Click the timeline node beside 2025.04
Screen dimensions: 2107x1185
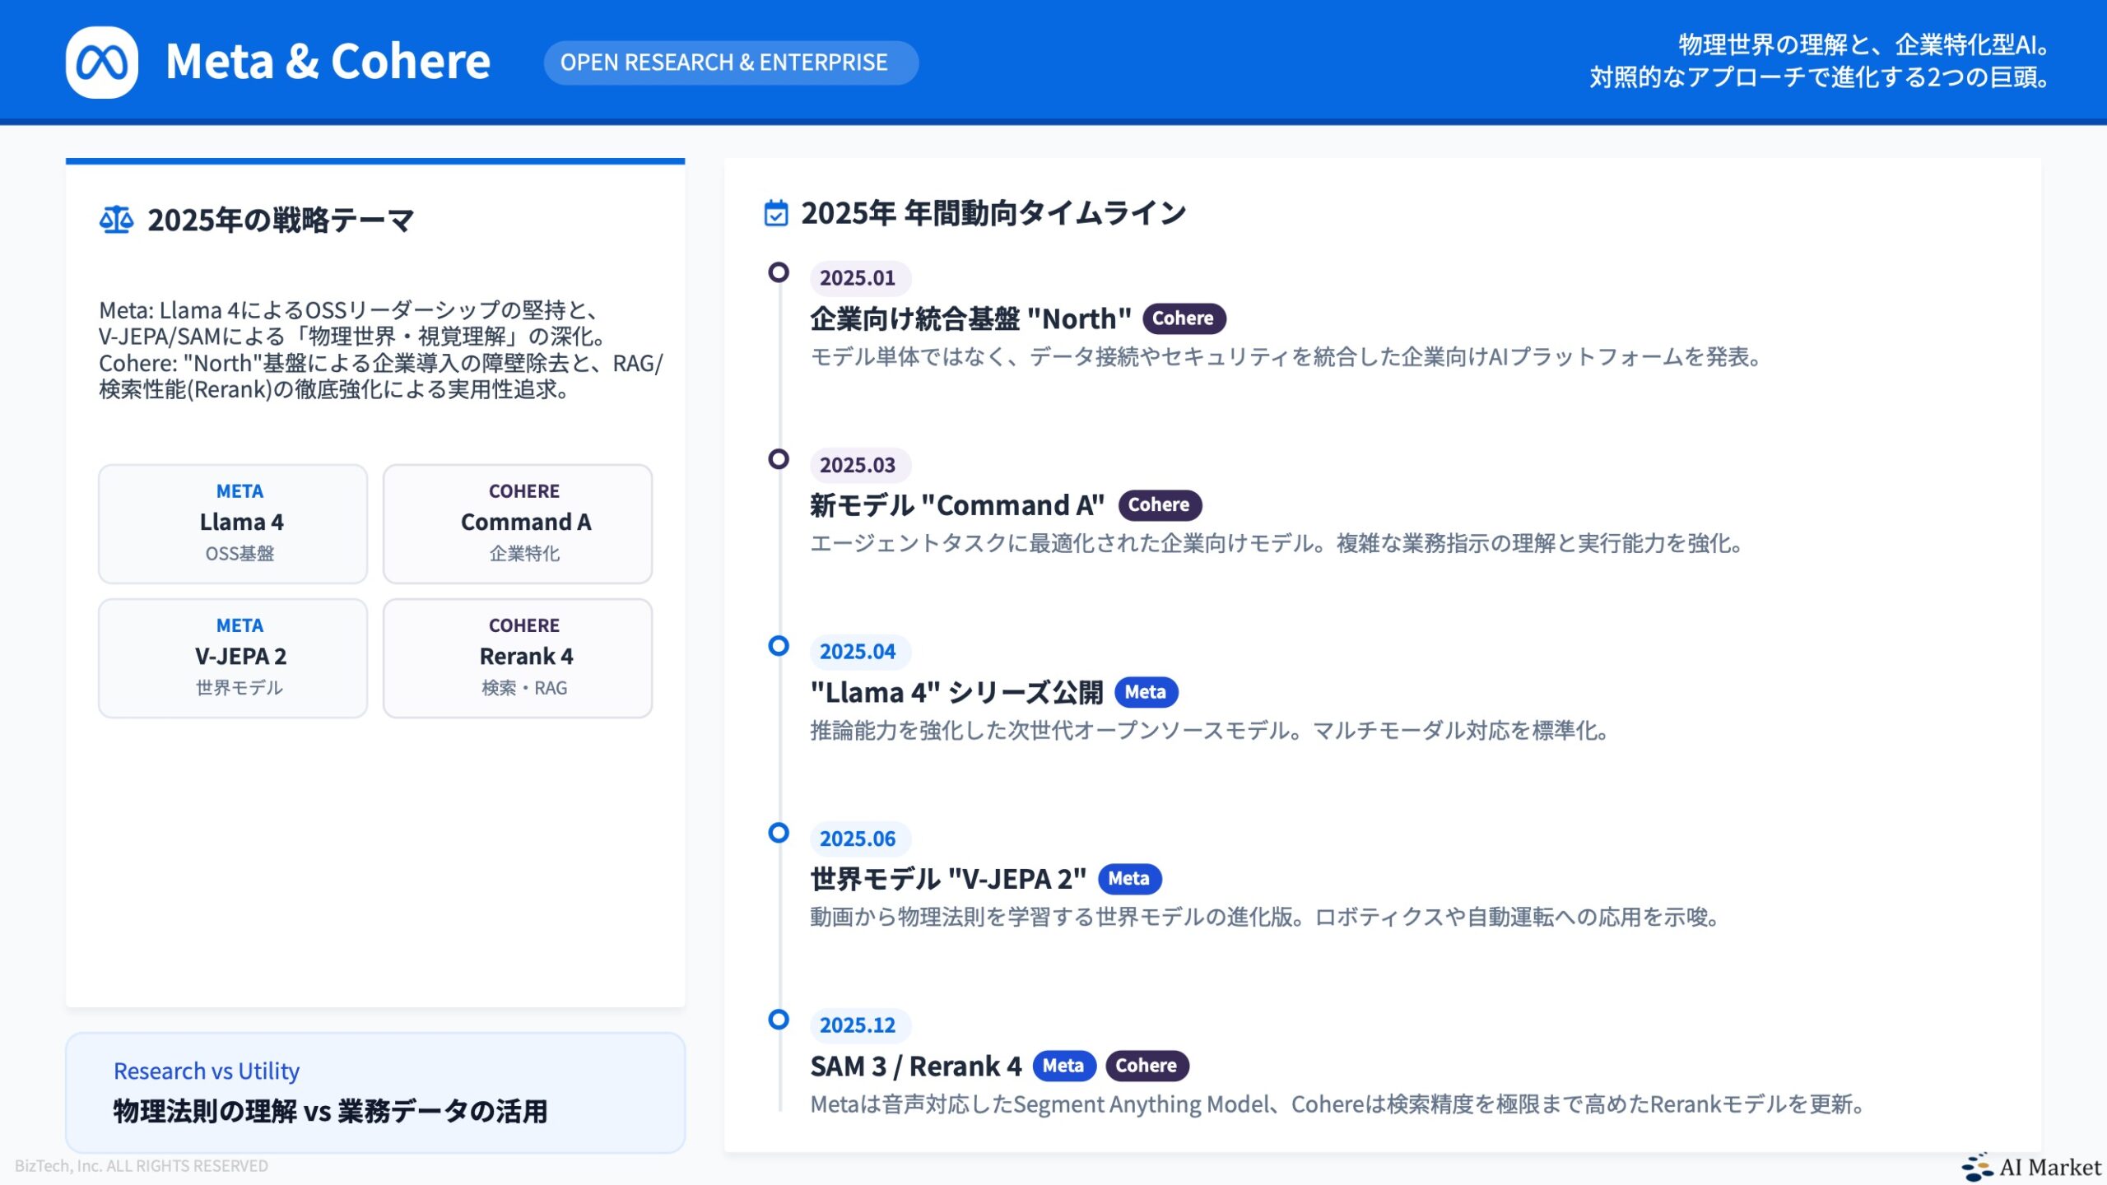coord(779,646)
